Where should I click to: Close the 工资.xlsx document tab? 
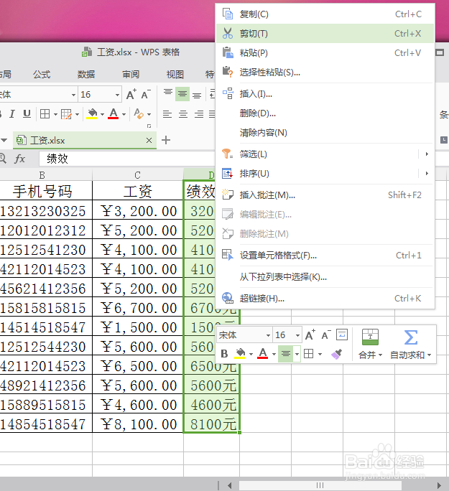tap(149, 140)
